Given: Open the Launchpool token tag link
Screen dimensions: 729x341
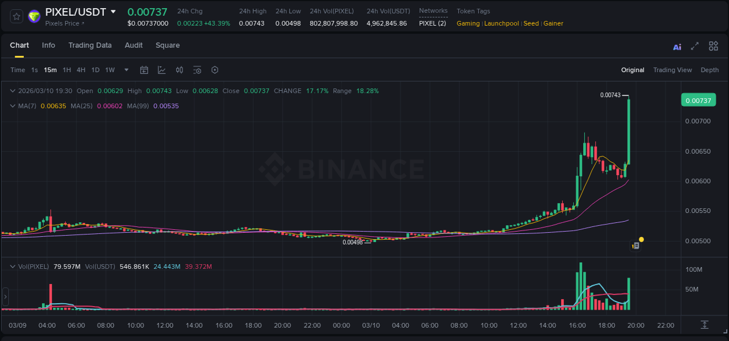Looking at the screenshot, I should click(x=502, y=23).
